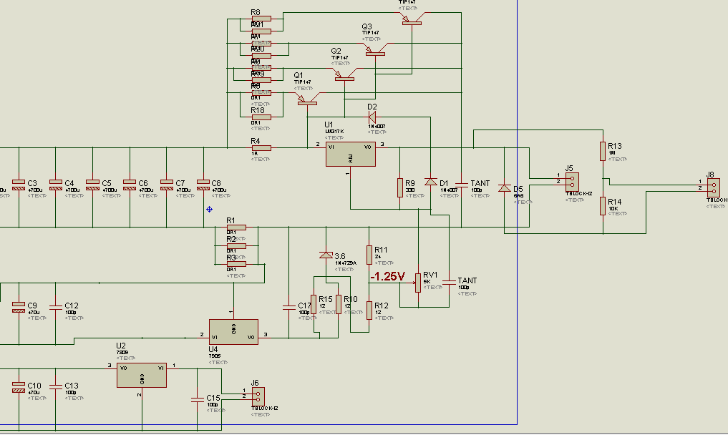
Task: Select the U1 LM317K regulator body
Action: click(351, 154)
